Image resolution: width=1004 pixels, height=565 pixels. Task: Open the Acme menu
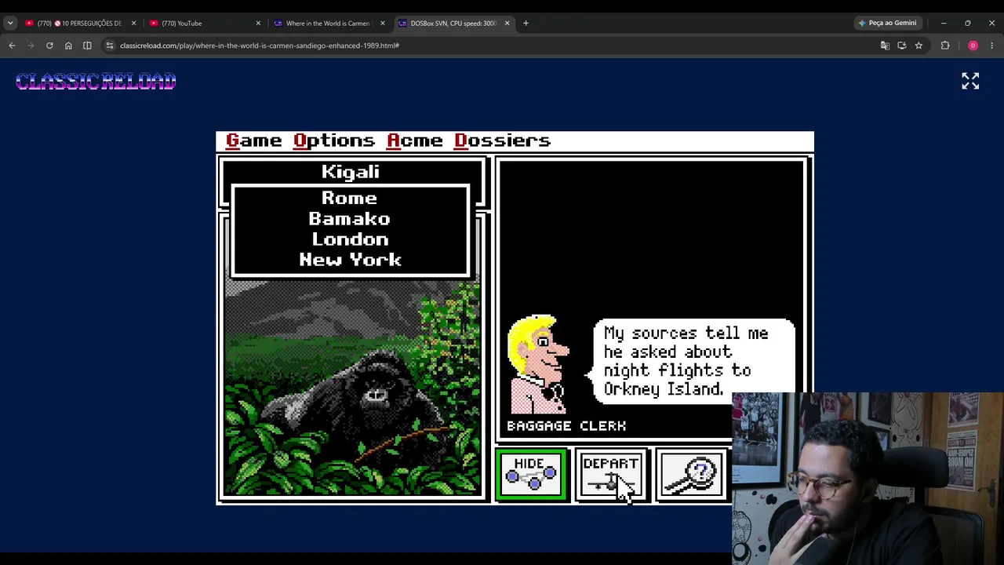pos(414,140)
